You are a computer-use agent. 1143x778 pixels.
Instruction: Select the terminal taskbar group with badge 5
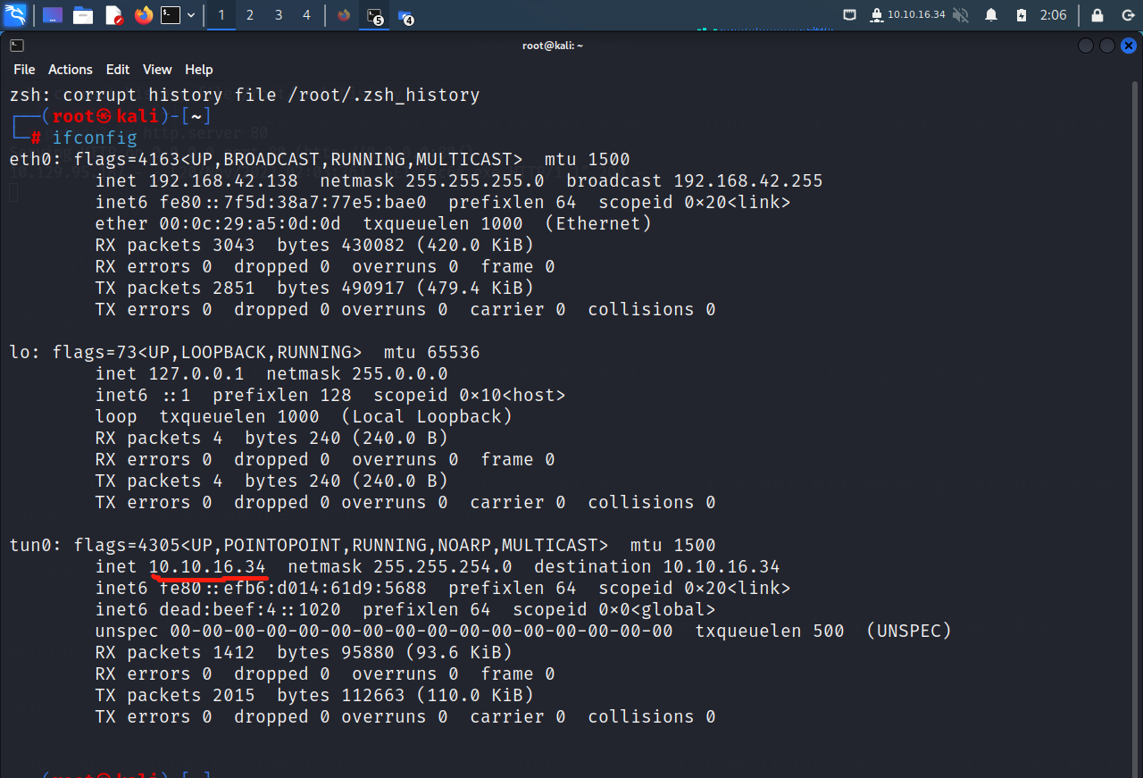pyautogui.click(x=375, y=16)
